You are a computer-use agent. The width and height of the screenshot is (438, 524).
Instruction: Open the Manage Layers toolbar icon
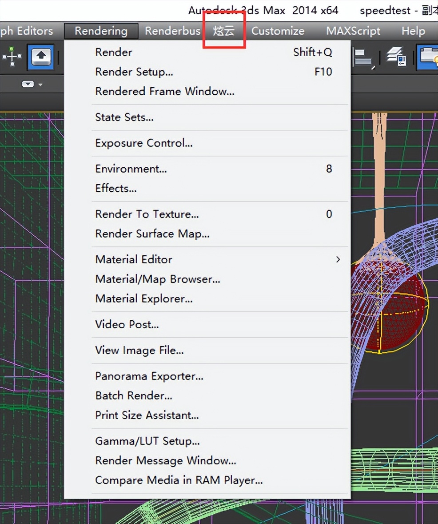pyautogui.click(x=396, y=57)
